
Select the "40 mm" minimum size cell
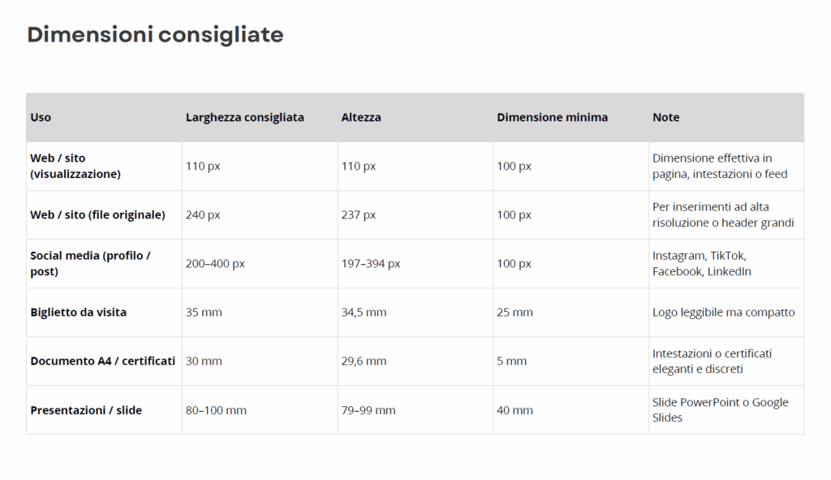coord(515,411)
